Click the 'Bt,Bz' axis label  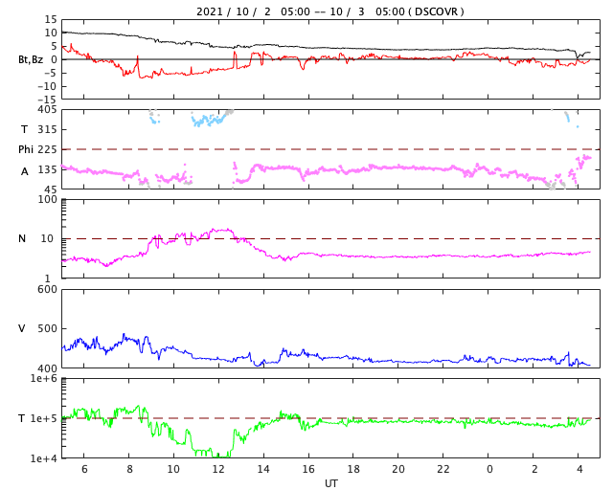click(31, 59)
